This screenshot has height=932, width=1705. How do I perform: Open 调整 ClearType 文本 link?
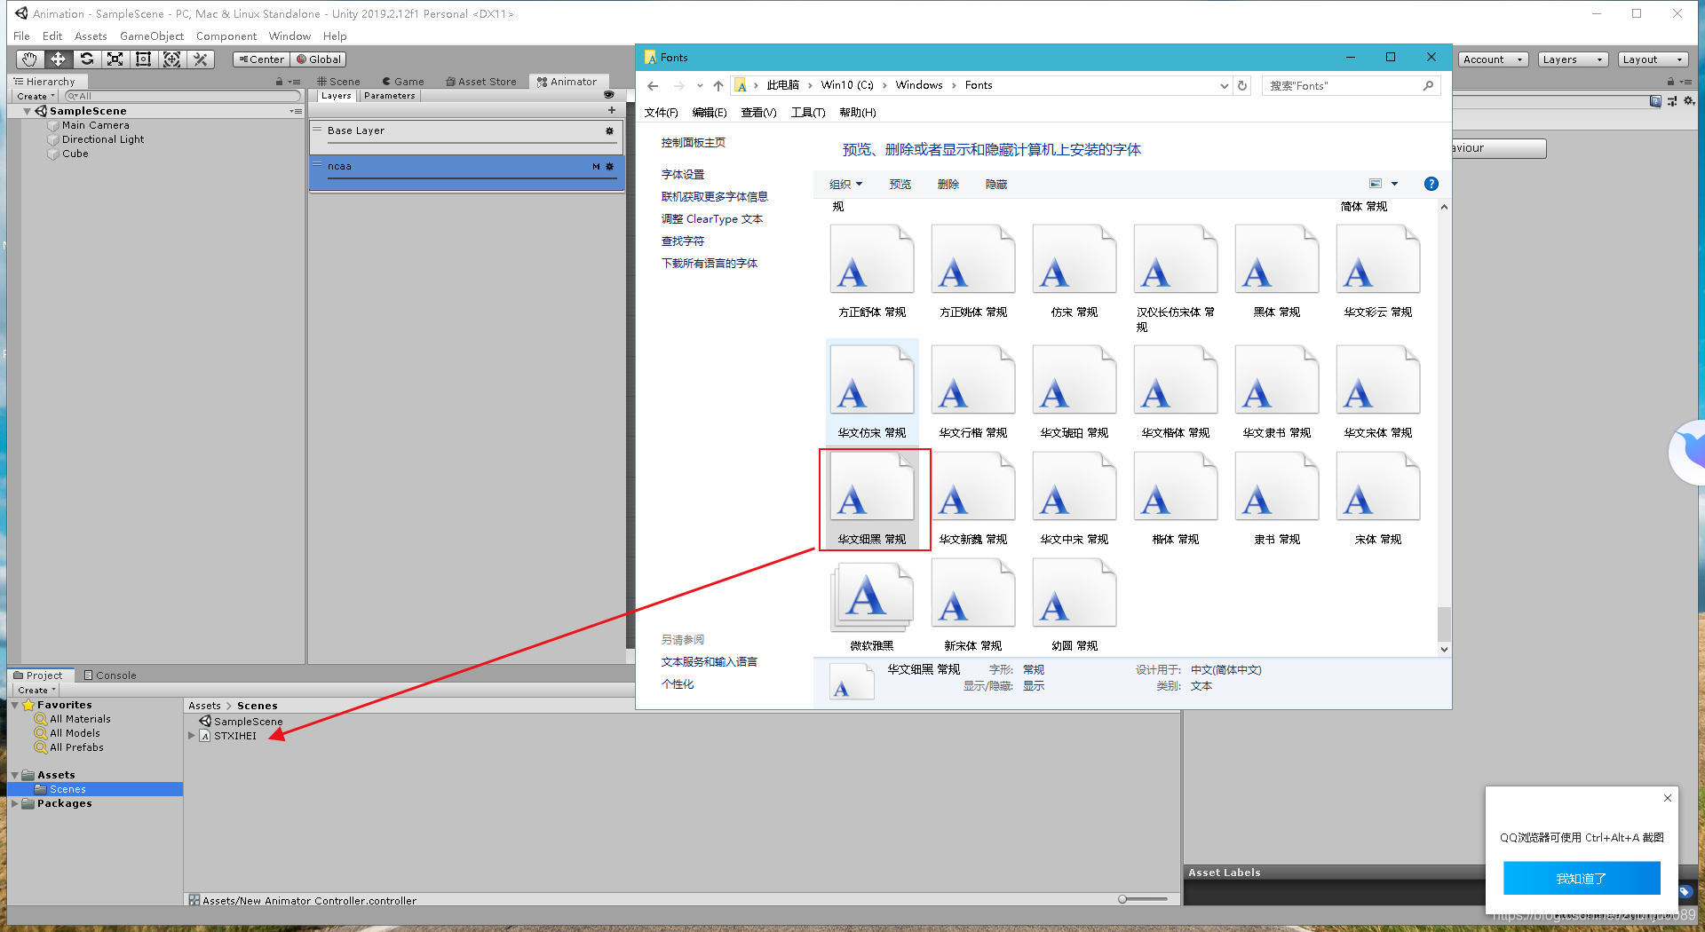(712, 219)
